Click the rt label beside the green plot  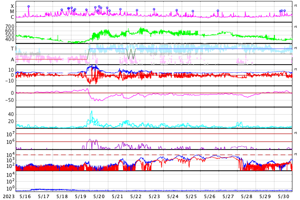point(295,26)
